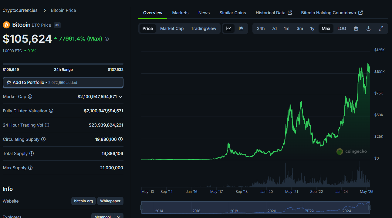Image resolution: width=392 pixels, height=218 pixels.
Task: Add Bitcoin to Portfolio
Action: (x=63, y=82)
